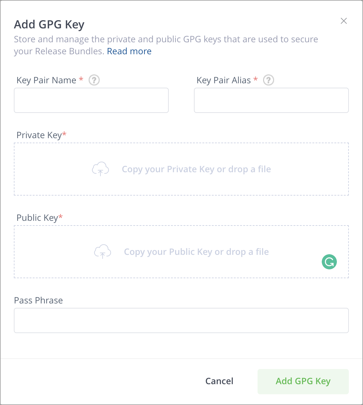Screen dimensions: 363x405
Task: Click the Public Key cloud upload icon
Action: click(x=103, y=252)
